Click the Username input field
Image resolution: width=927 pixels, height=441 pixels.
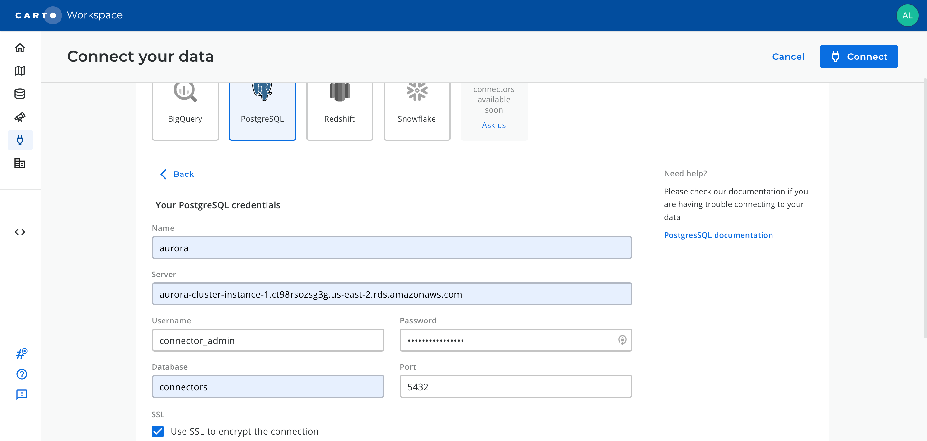pos(268,340)
